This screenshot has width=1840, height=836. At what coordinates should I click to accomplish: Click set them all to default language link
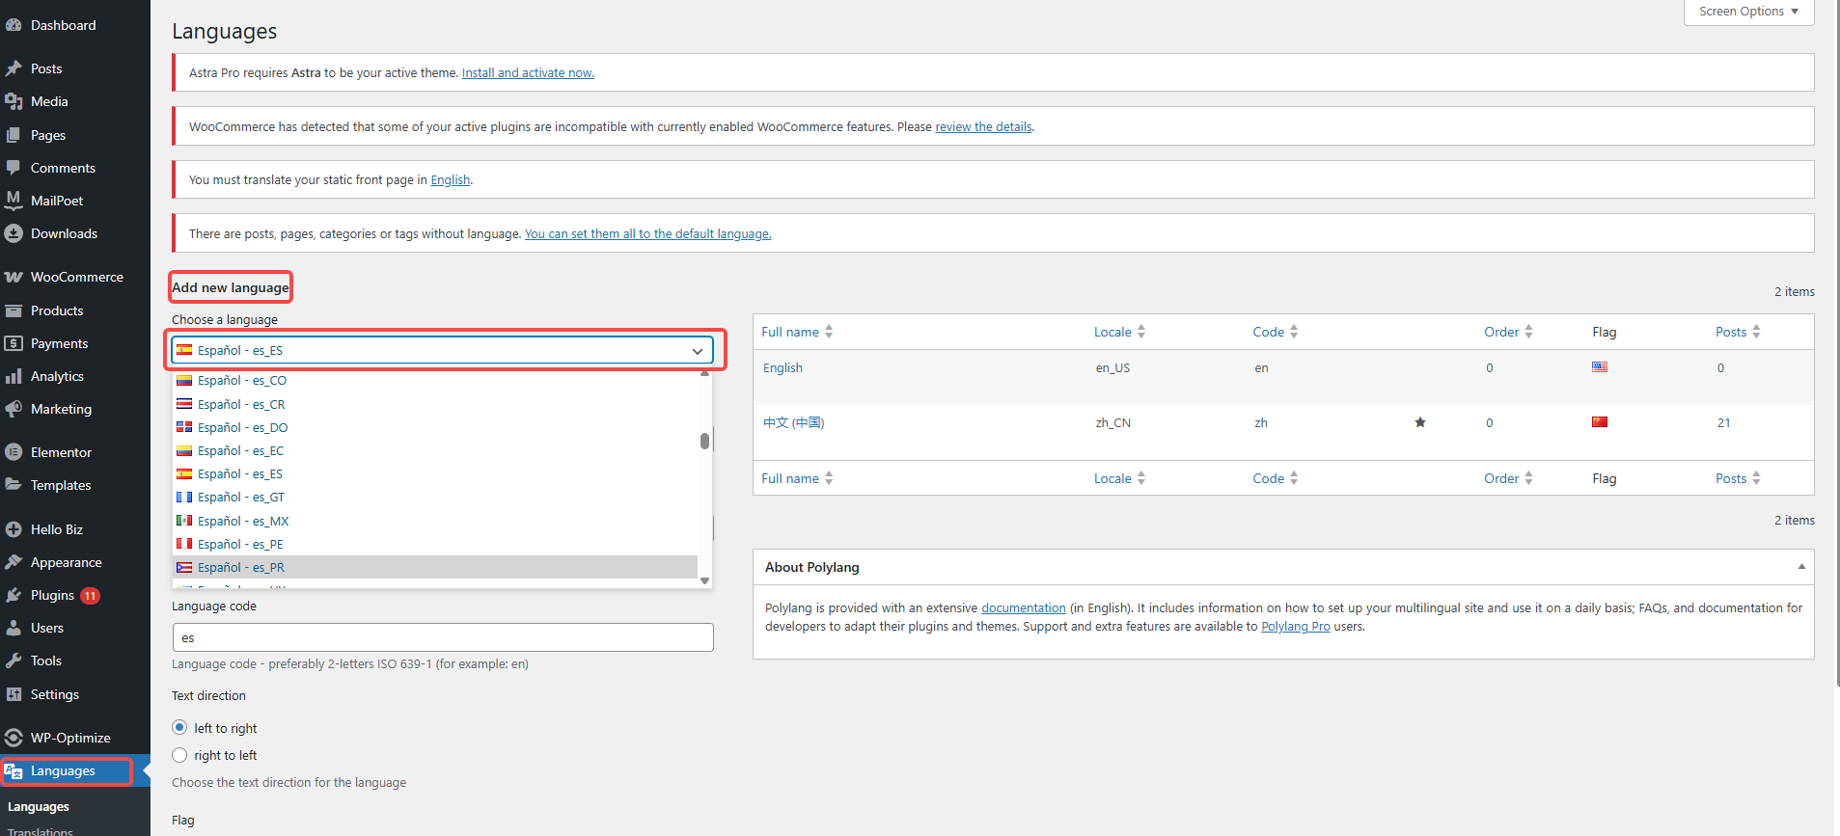tap(647, 234)
